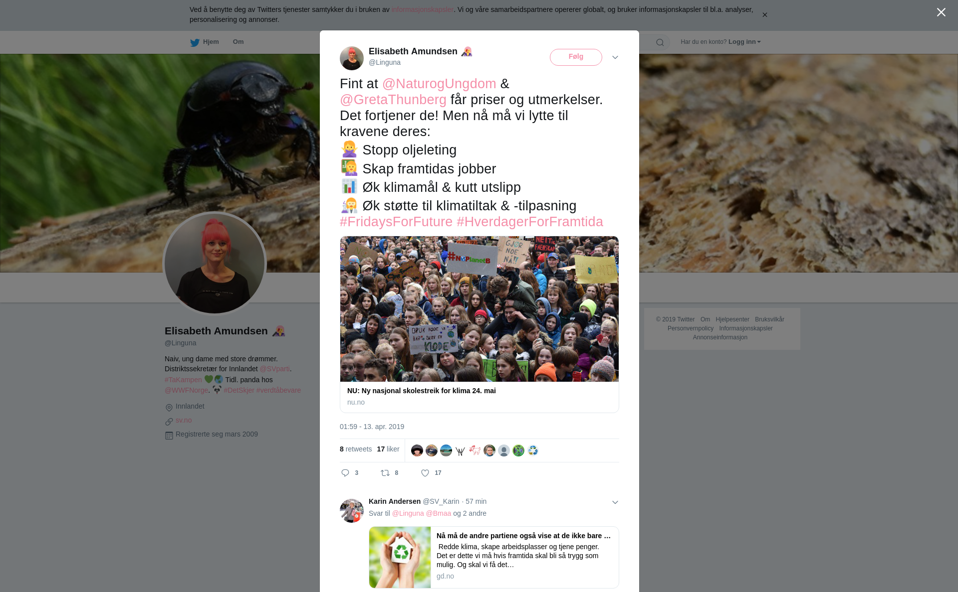The height and width of the screenshot is (592, 958).
Task: Click the search magnifier icon
Action: coord(660,42)
